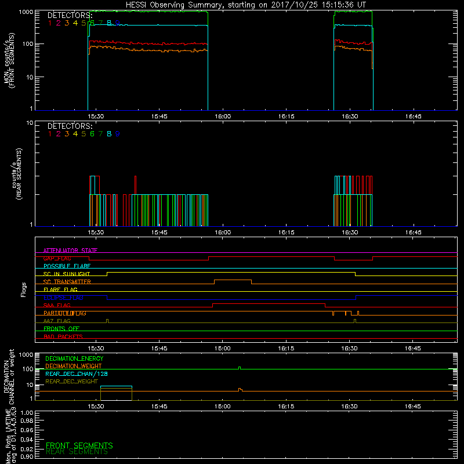The image size is (464, 464).
Task: Click DETECTORS: label in rear segments panel
Action: (x=70, y=126)
